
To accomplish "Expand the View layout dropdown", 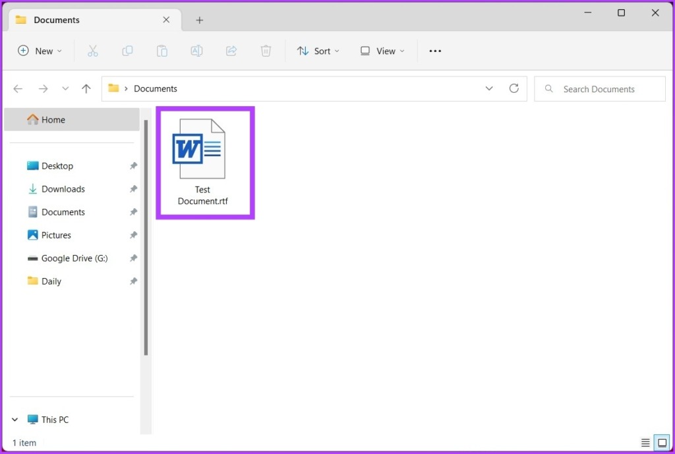I will click(x=383, y=51).
